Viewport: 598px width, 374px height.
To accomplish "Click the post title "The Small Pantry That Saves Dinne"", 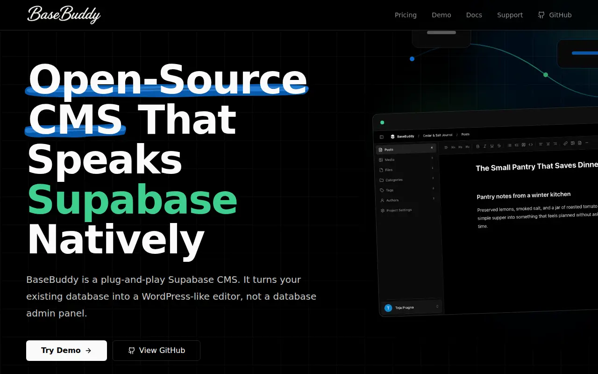I will pyautogui.click(x=537, y=166).
